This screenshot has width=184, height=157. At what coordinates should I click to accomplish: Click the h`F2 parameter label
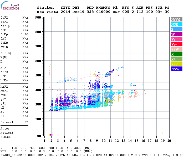point(4,72)
